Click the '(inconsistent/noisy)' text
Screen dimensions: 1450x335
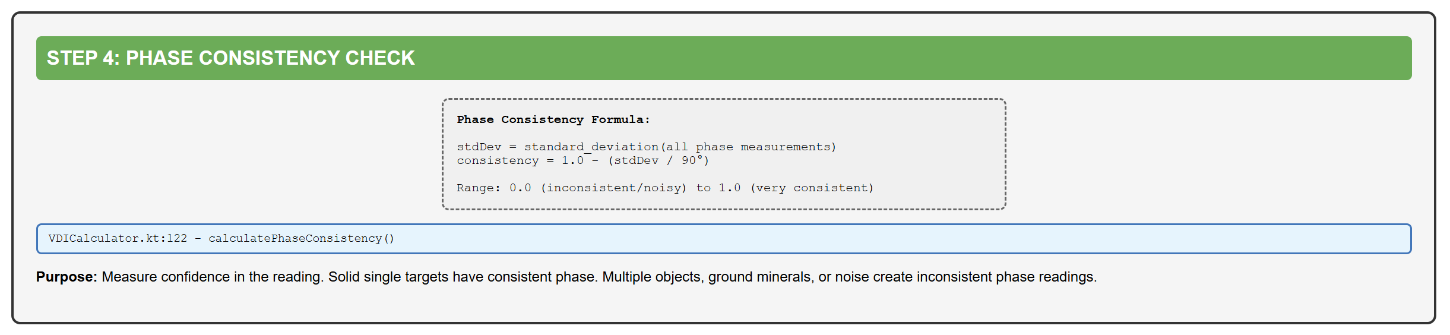click(x=613, y=188)
